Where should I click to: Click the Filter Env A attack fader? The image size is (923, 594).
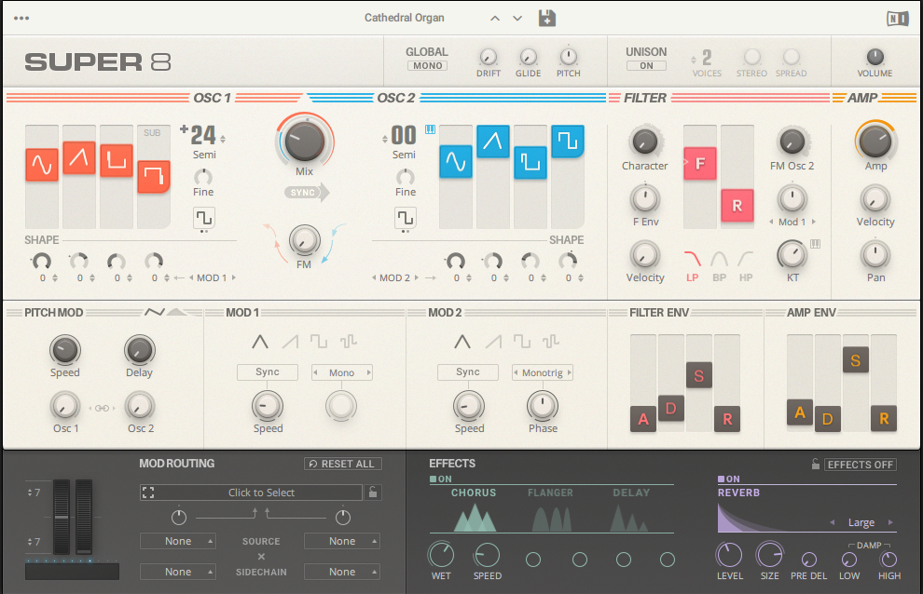[x=643, y=419]
